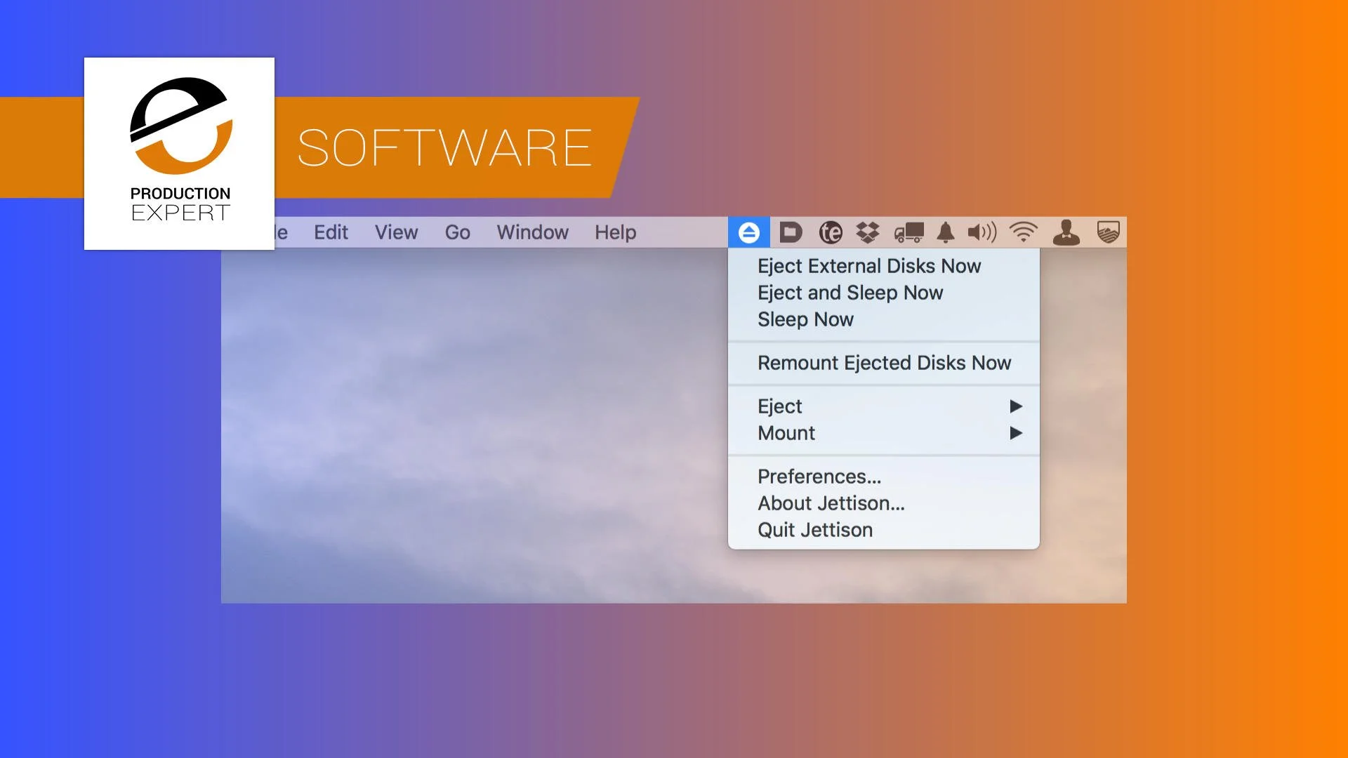
Task: Open the notification bell menu bar icon
Action: click(945, 232)
